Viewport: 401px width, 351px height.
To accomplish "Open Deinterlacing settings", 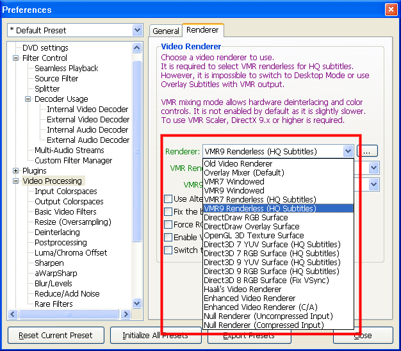I will 57,232.
